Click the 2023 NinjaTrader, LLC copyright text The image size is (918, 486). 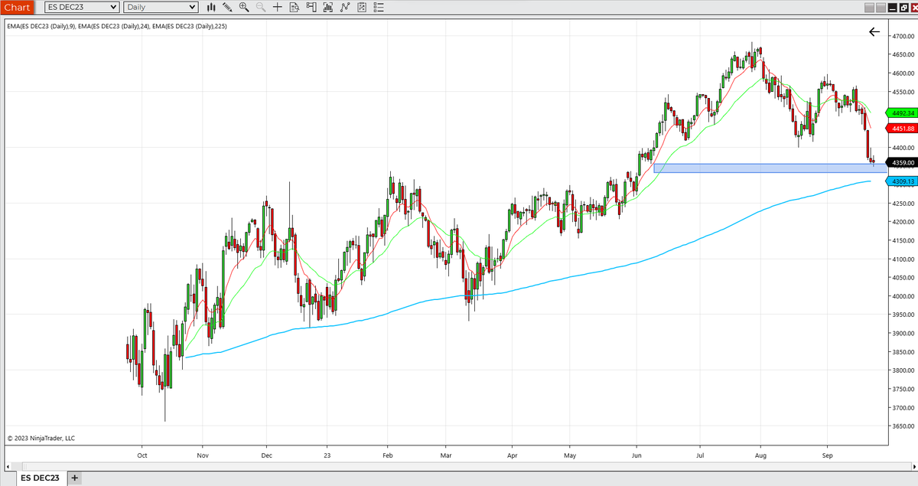pyautogui.click(x=41, y=439)
